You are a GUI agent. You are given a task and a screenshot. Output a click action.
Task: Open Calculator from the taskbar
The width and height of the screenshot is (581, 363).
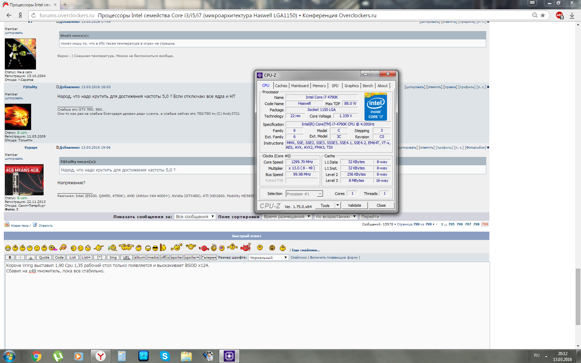pos(122,356)
